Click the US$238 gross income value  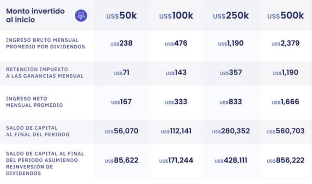pyautogui.click(x=121, y=43)
